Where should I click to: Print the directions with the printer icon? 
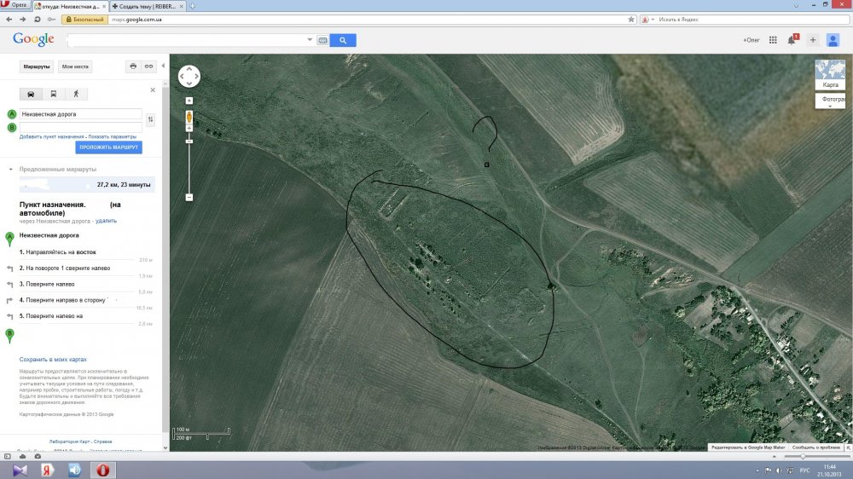tap(133, 66)
